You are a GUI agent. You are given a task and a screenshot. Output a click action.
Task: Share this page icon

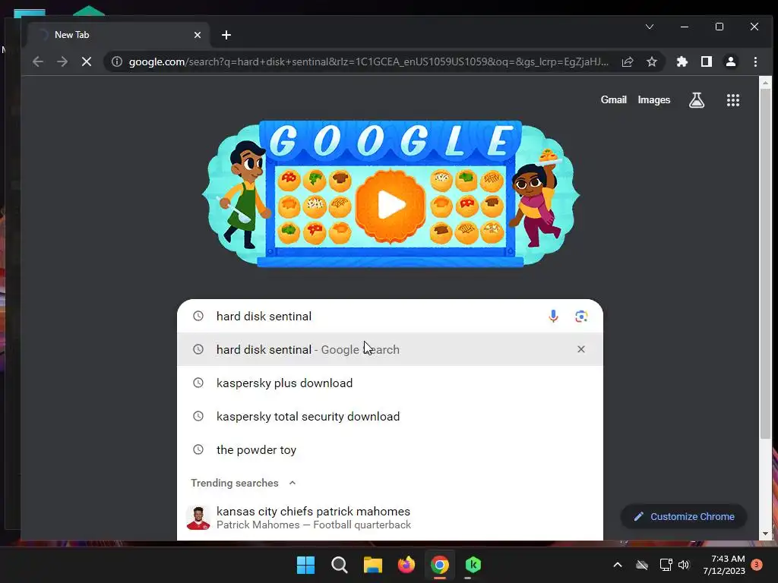pos(628,61)
